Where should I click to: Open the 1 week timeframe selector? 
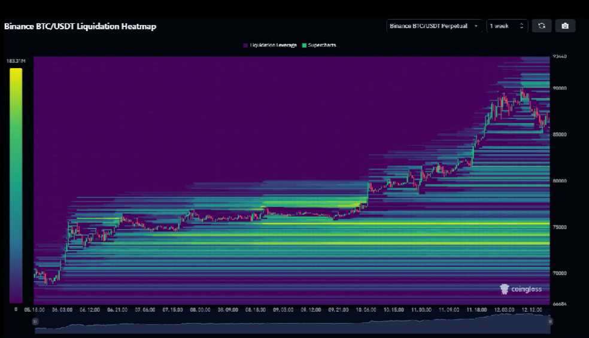point(507,26)
